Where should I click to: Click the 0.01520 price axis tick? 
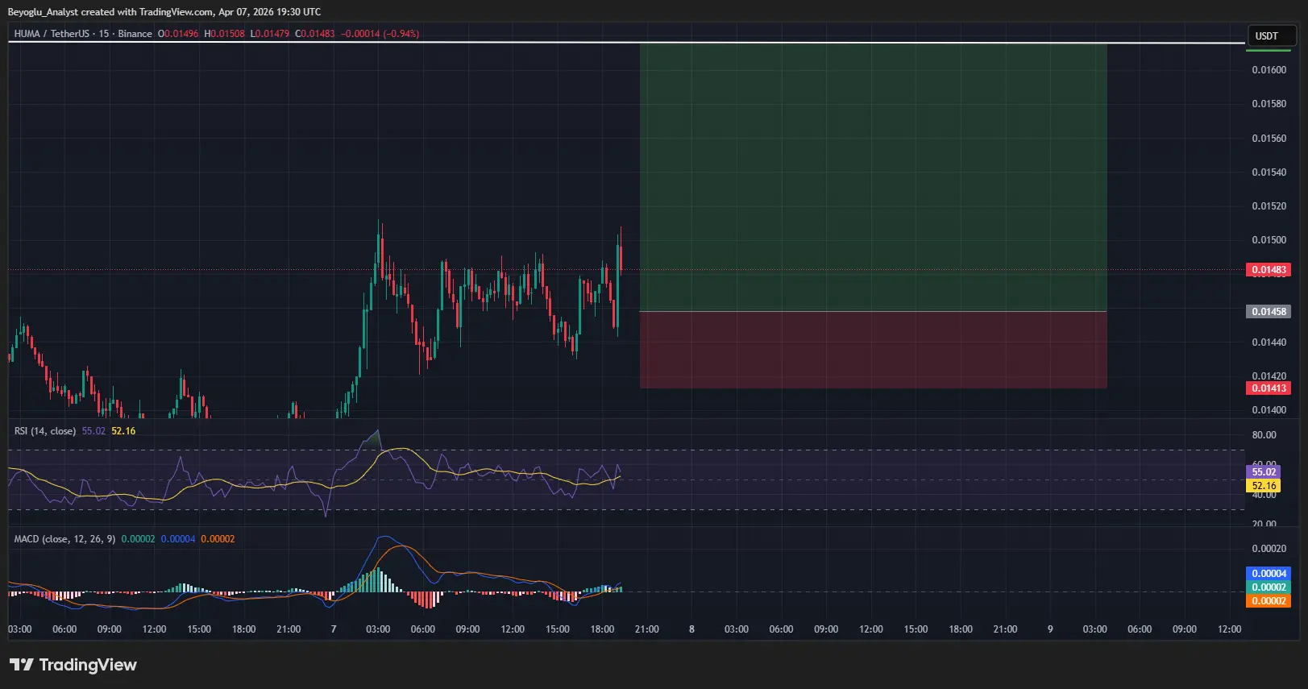click(1269, 206)
